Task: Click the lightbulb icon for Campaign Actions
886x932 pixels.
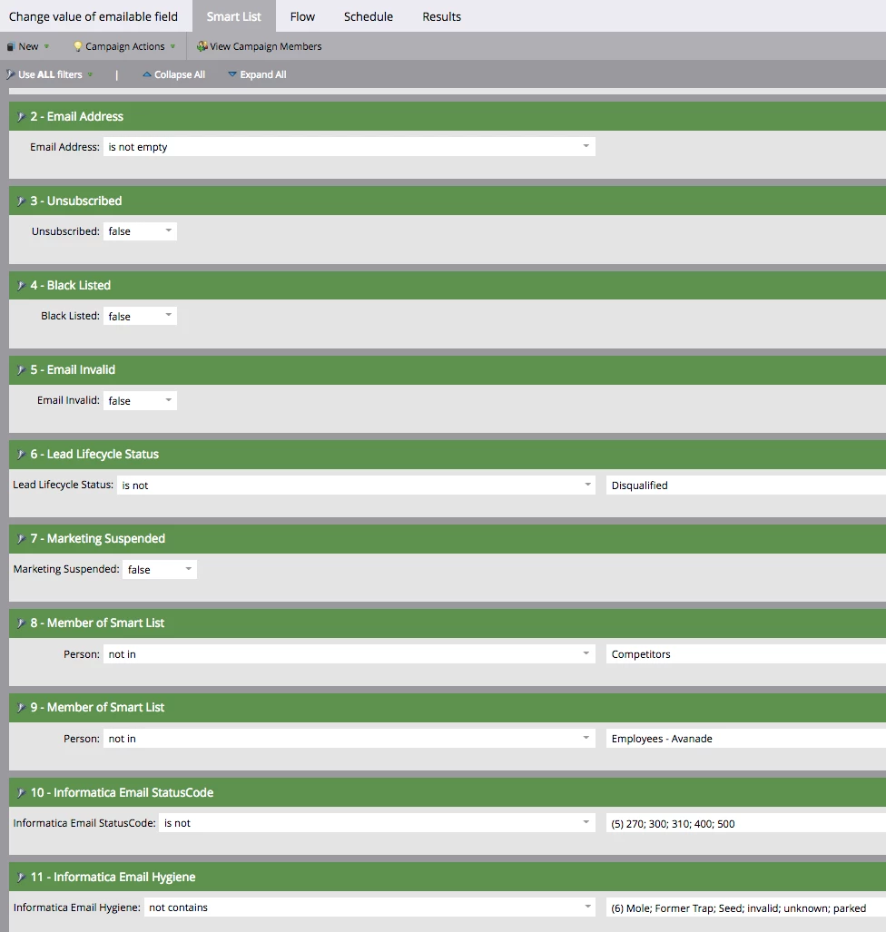Action: pyautogui.click(x=77, y=46)
